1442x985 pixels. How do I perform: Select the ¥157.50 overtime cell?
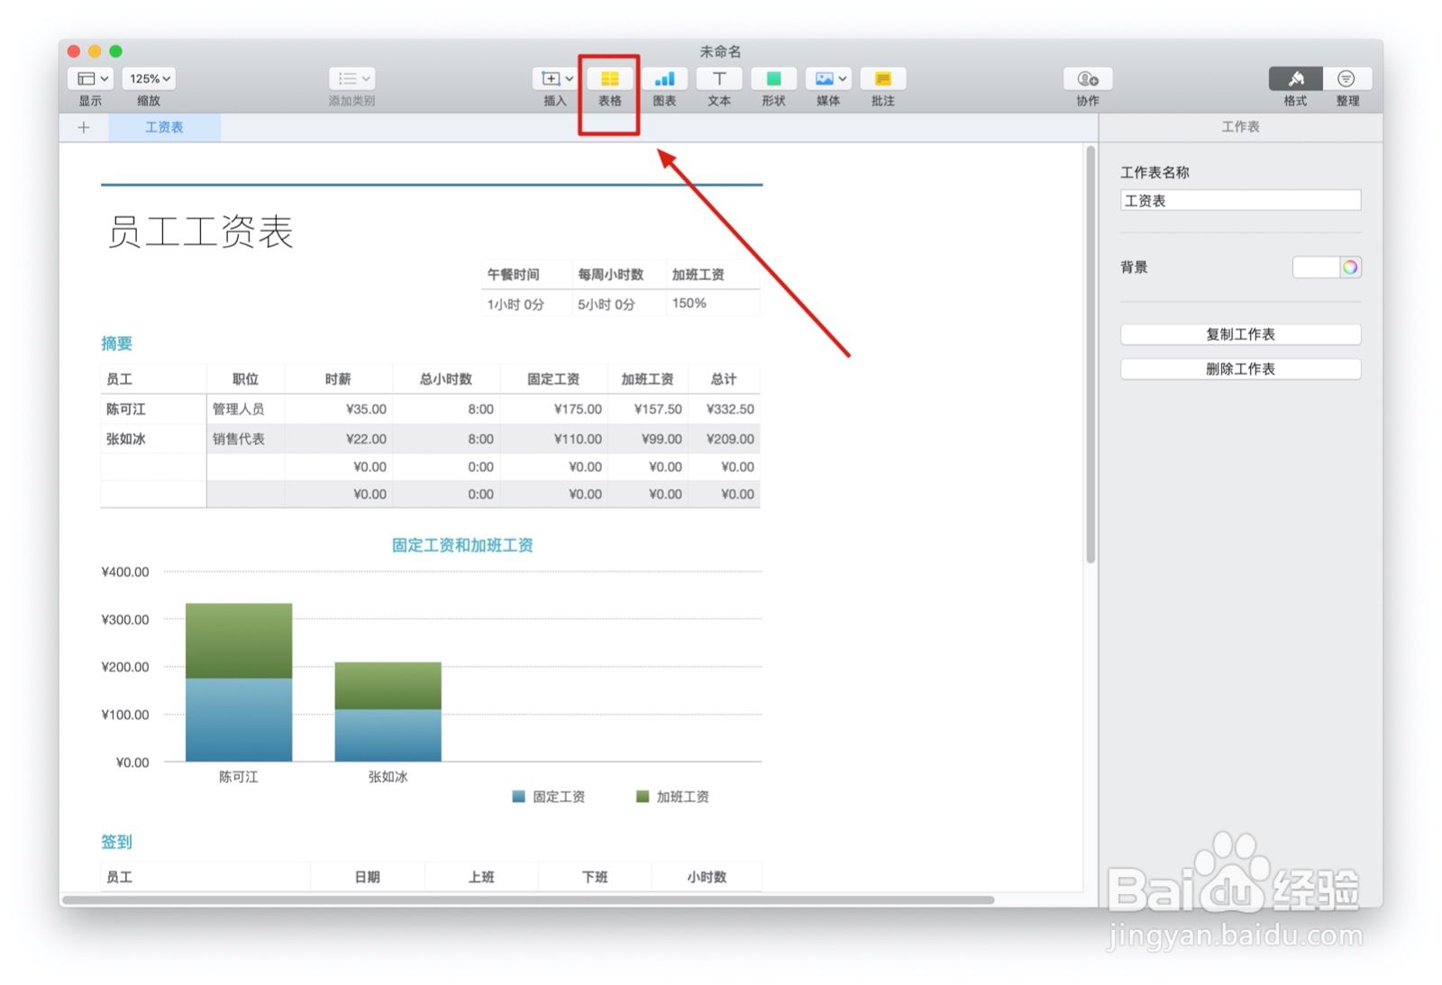[648, 409]
